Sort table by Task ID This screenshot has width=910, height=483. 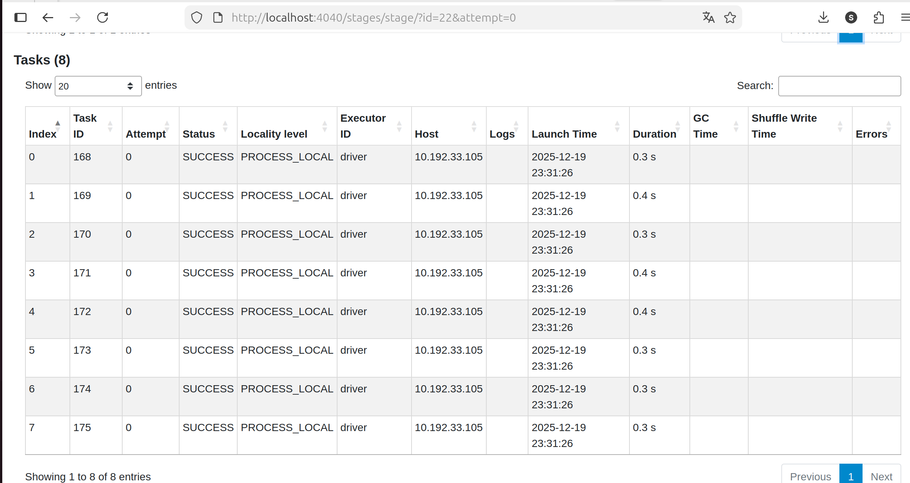pos(85,126)
